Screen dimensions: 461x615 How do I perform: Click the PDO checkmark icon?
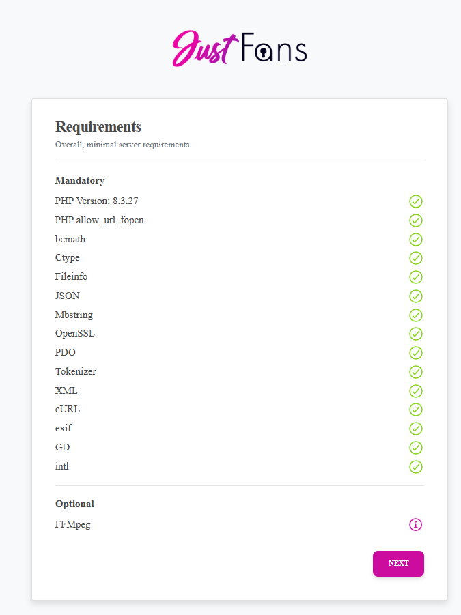(416, 353)
